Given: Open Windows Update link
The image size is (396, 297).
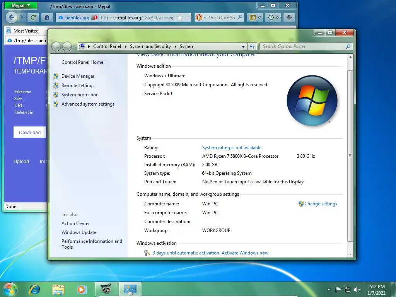Looking at the screenshot, I should coord(79,232).
